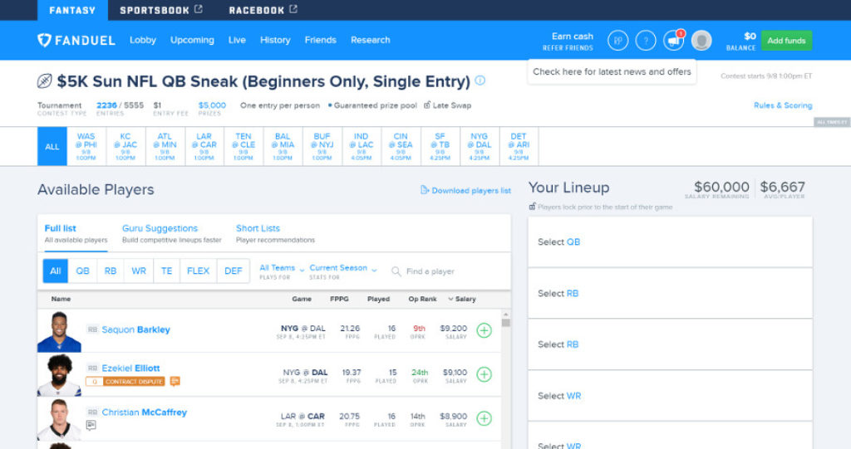Click the first Select RB lineup slot
The image size is (851, 449).
(670, 293)
